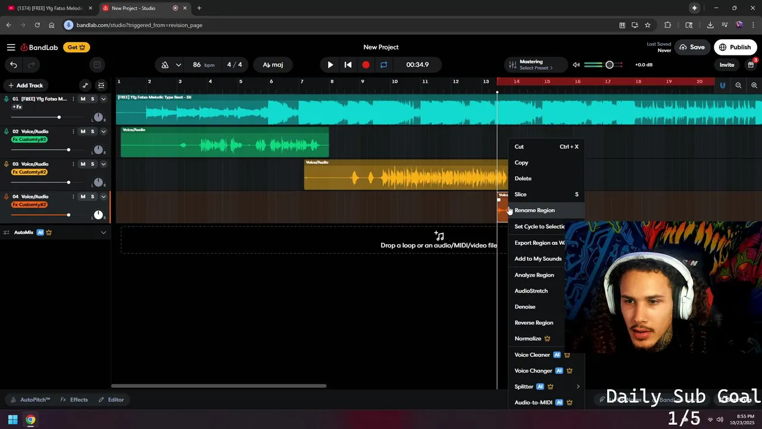The height and width of the screenshot is (429, 762).
Task: Open the Ab maj key selector
Action: [x=273, y=65]
